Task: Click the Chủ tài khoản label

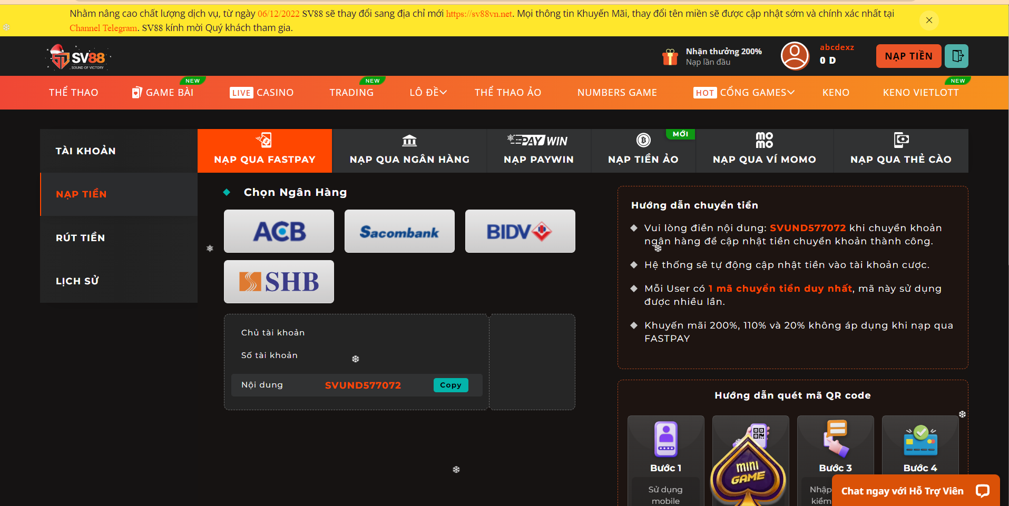Action: click(273, 333)
